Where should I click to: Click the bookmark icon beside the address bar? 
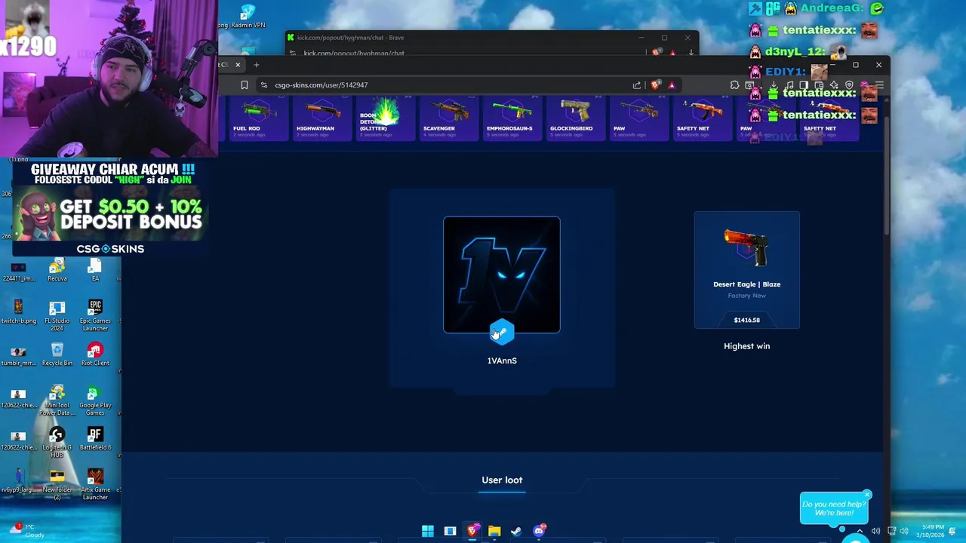[x=244, y=85]
